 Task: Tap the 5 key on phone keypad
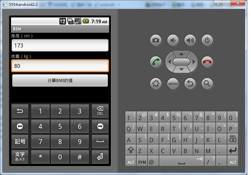coord(60,126)
